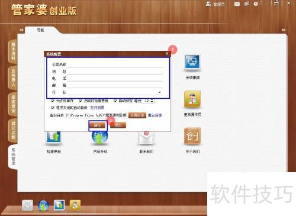Toggle the 允许负库存 checkbox
296x216 pixels.
53,101
